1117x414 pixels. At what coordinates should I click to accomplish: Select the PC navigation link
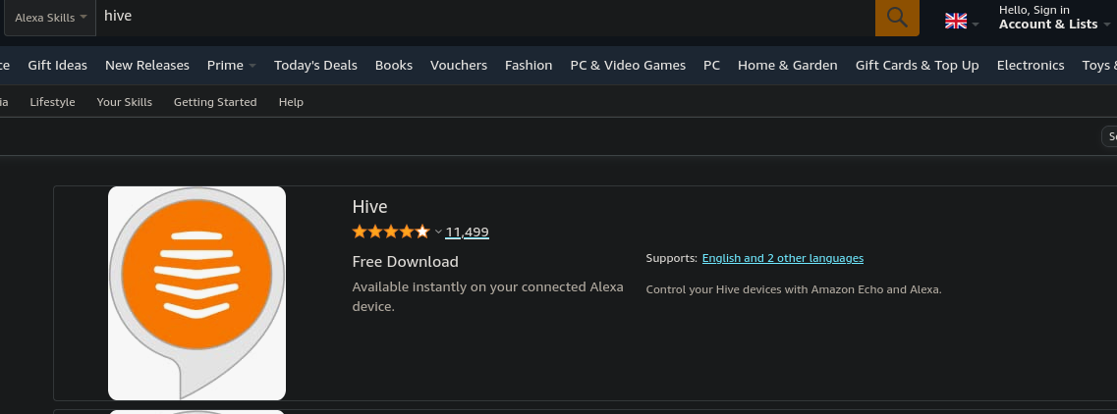click(x=711, y=66)
